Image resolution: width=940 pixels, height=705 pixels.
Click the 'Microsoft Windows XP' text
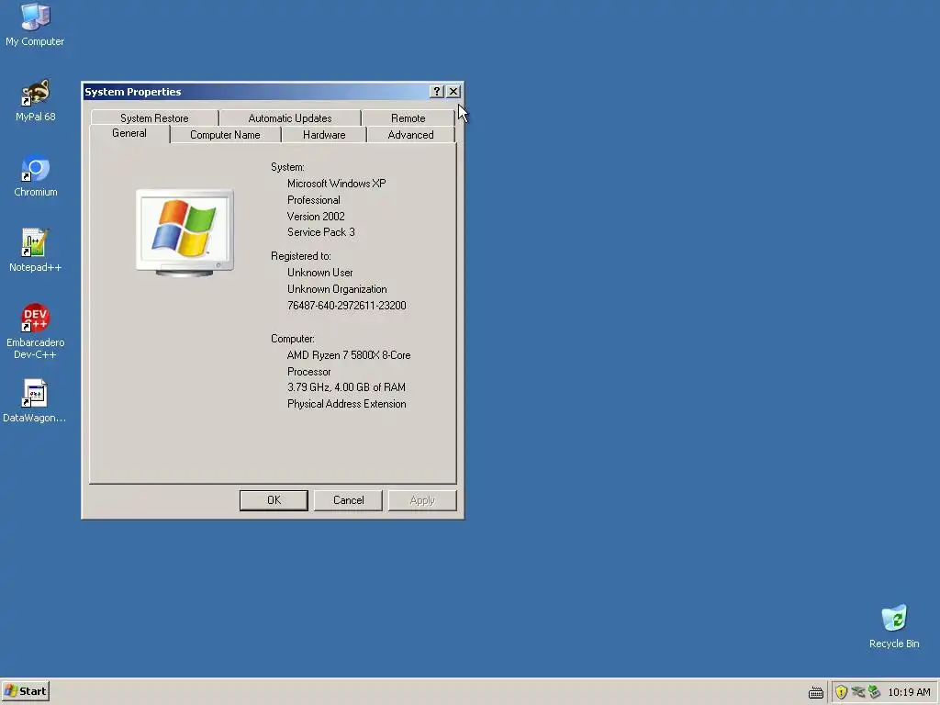[x=336, y=184]
